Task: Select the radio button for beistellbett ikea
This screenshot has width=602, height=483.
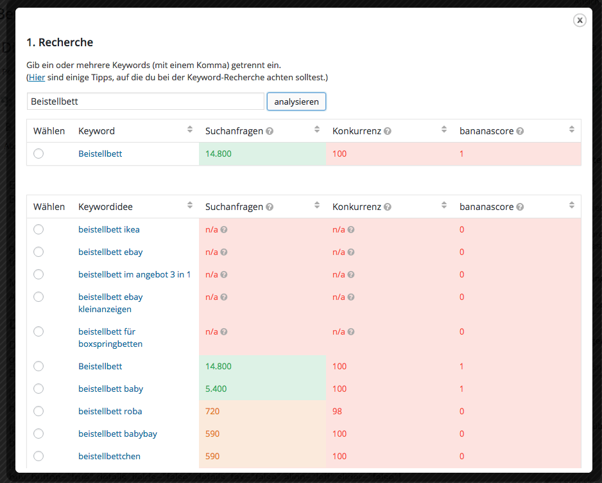Action: point(39,229)
